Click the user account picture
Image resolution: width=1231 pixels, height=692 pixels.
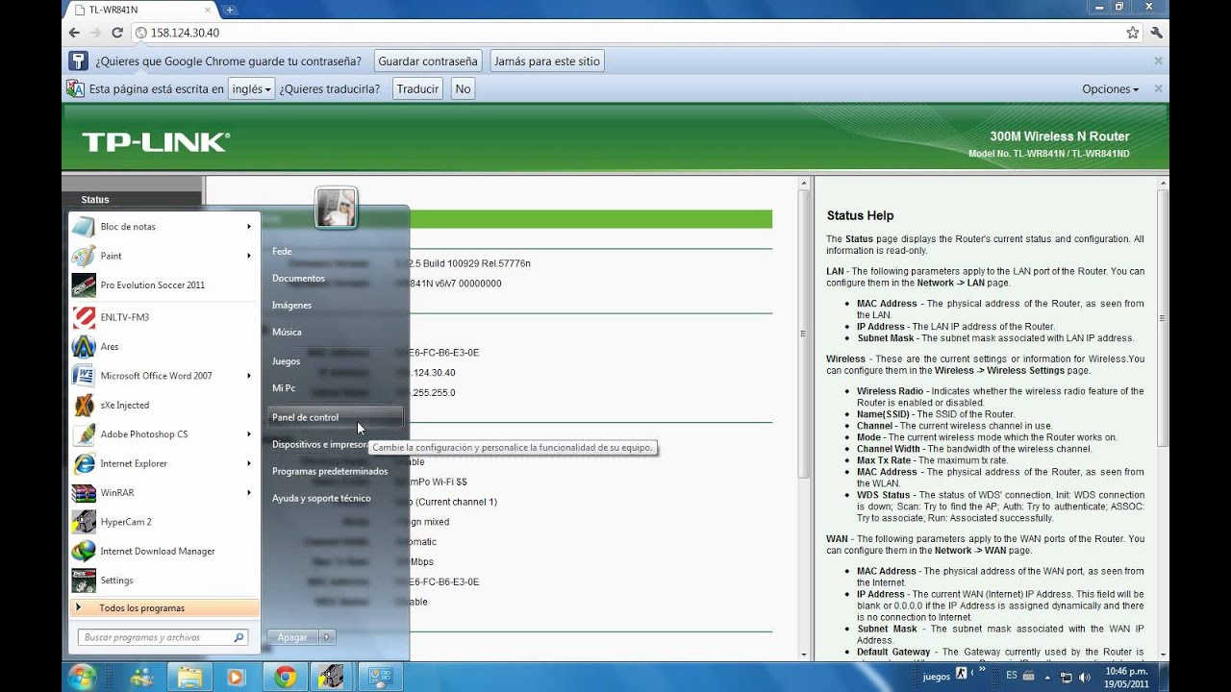336,208
